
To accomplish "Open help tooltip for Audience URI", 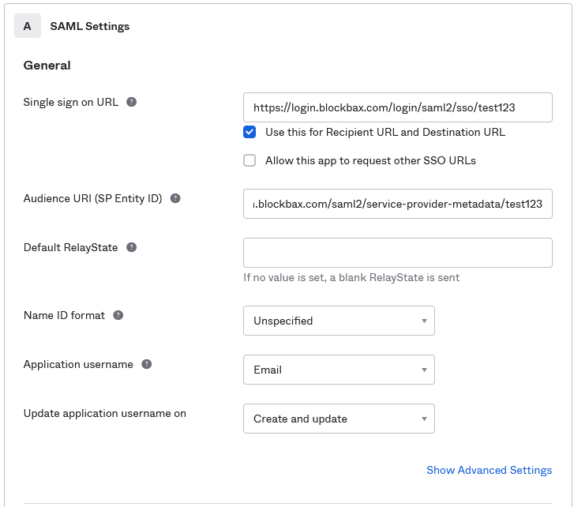I will pos(175,198).
